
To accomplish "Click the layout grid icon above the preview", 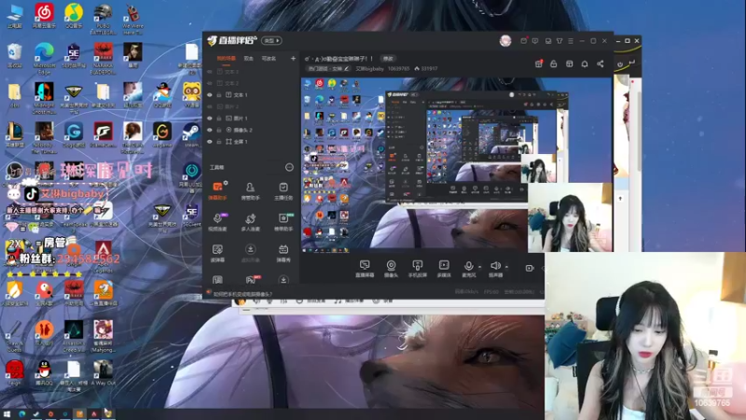I will (x=569, y=63).
